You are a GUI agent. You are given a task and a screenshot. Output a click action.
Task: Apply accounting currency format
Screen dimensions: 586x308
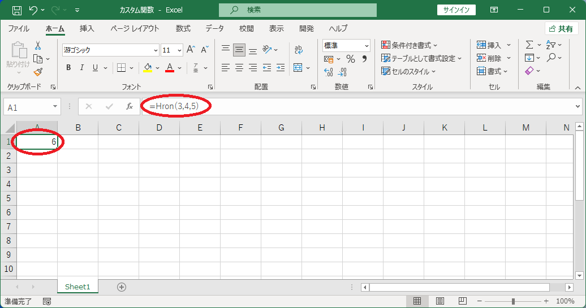coord(329,59)
